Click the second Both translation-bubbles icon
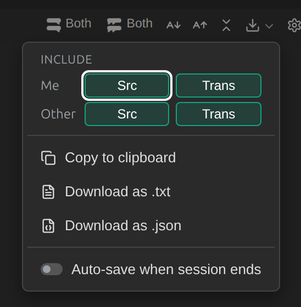This screenshot has height=307, width=301. [114, 25]
